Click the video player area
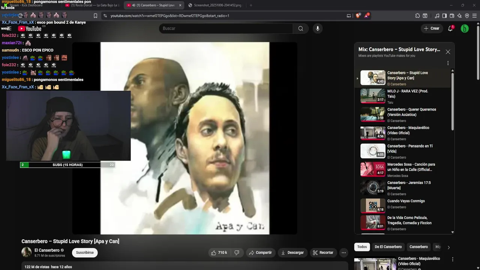Screen dimensions: 480x270 (x=184, y=138)
